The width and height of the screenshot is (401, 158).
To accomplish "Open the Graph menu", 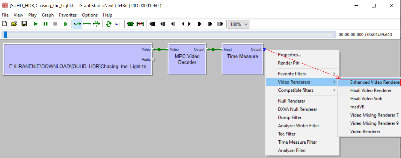I will [48, 15].
